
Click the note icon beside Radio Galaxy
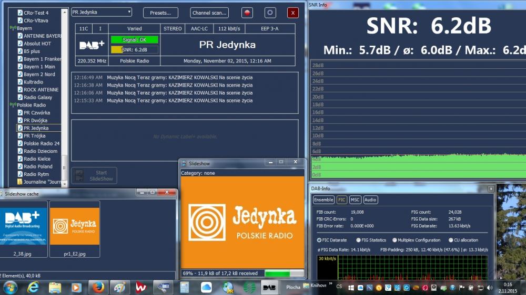pos(20,98)
